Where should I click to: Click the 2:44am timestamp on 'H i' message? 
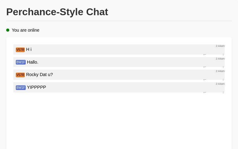[x=220, y=46]
